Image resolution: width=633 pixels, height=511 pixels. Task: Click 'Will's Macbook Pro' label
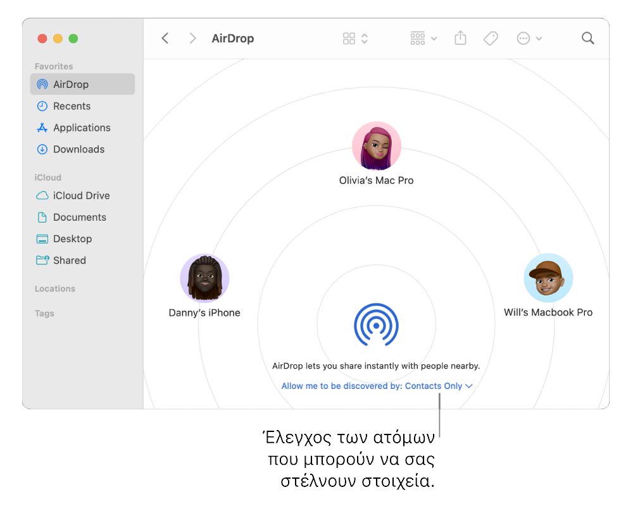click(x=548, y=312)
